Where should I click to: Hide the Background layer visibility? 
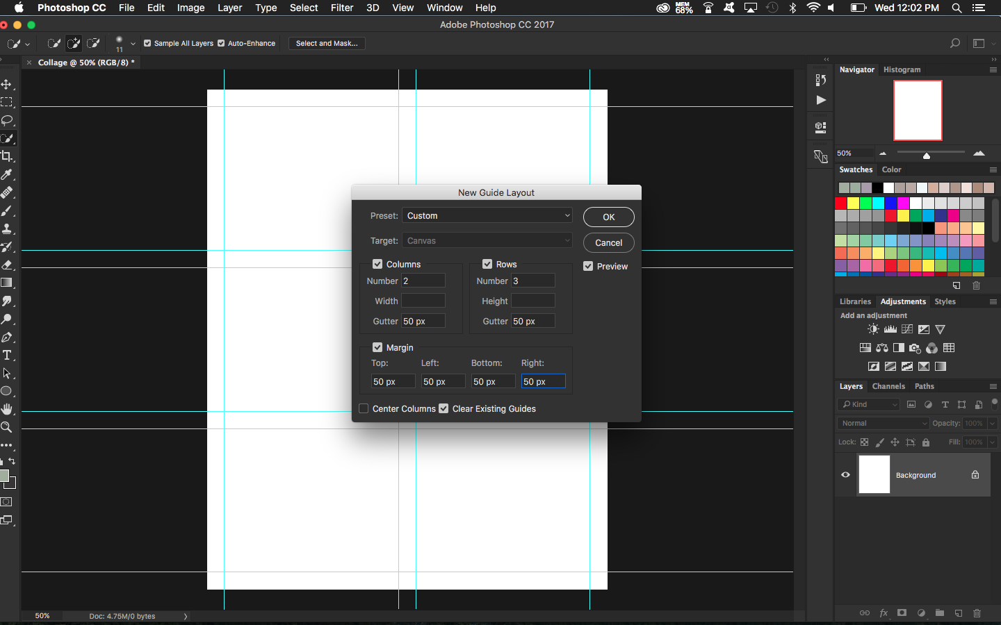846,475
